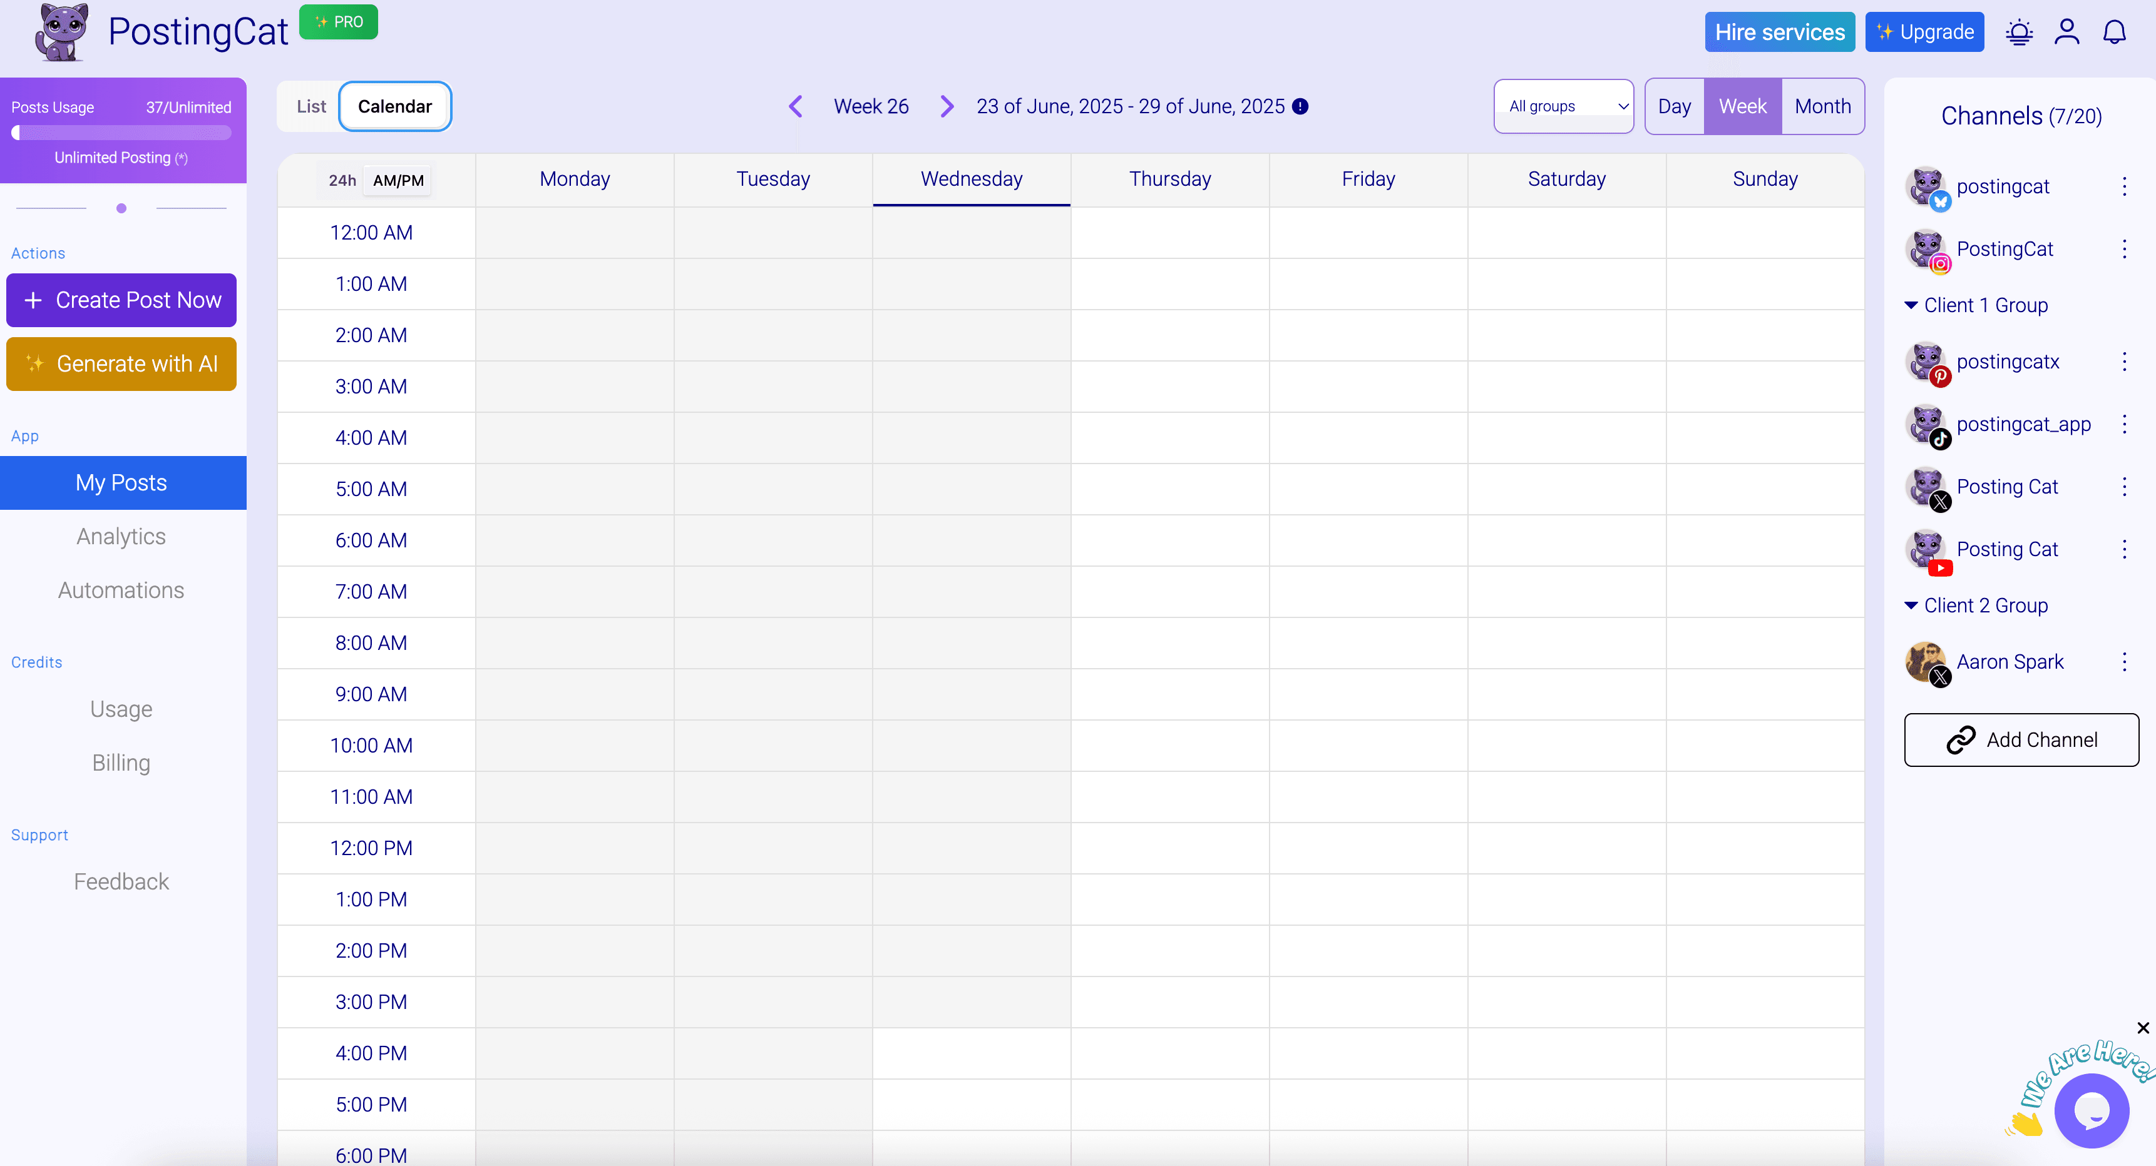
Task: Go to previous week arrow
Action: click(795, 106)
